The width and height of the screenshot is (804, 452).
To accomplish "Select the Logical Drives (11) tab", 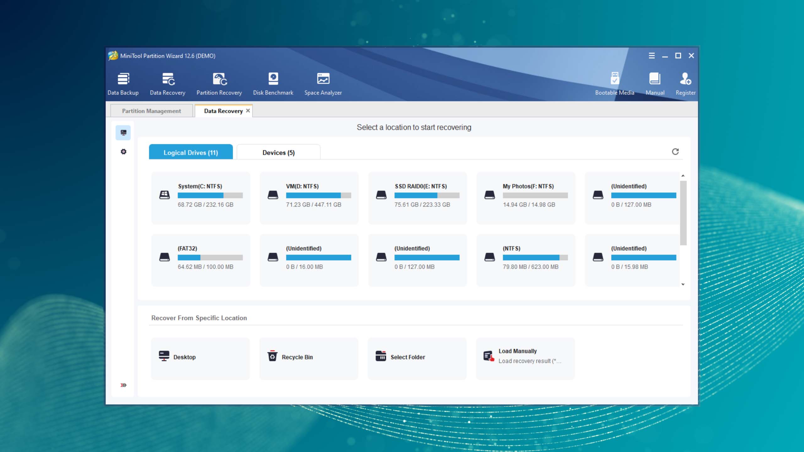I will [191, 152].
